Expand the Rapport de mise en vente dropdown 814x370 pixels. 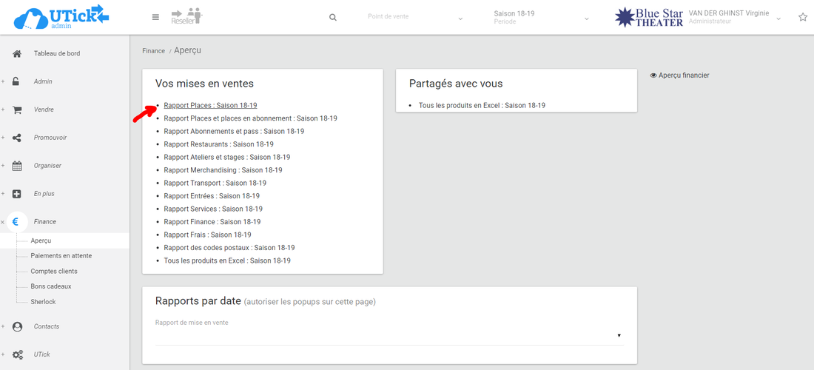pos(388,335)
